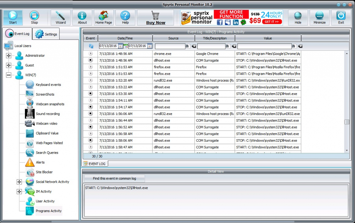Open ScreenShots in the sidebar
This screenshot has height=223, width=355.
[x=45, y=95]
